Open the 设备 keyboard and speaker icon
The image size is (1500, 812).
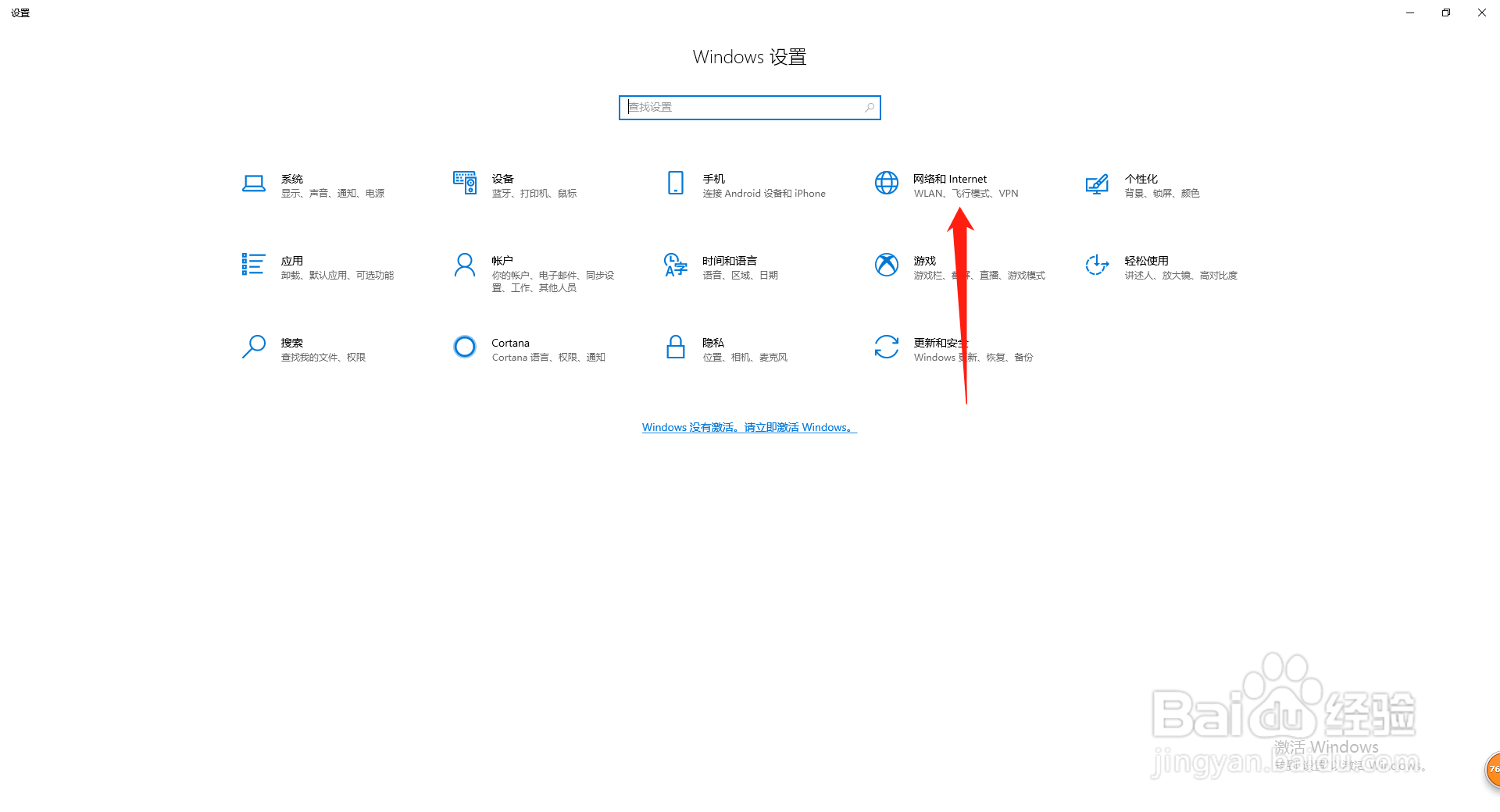[465, 183]
